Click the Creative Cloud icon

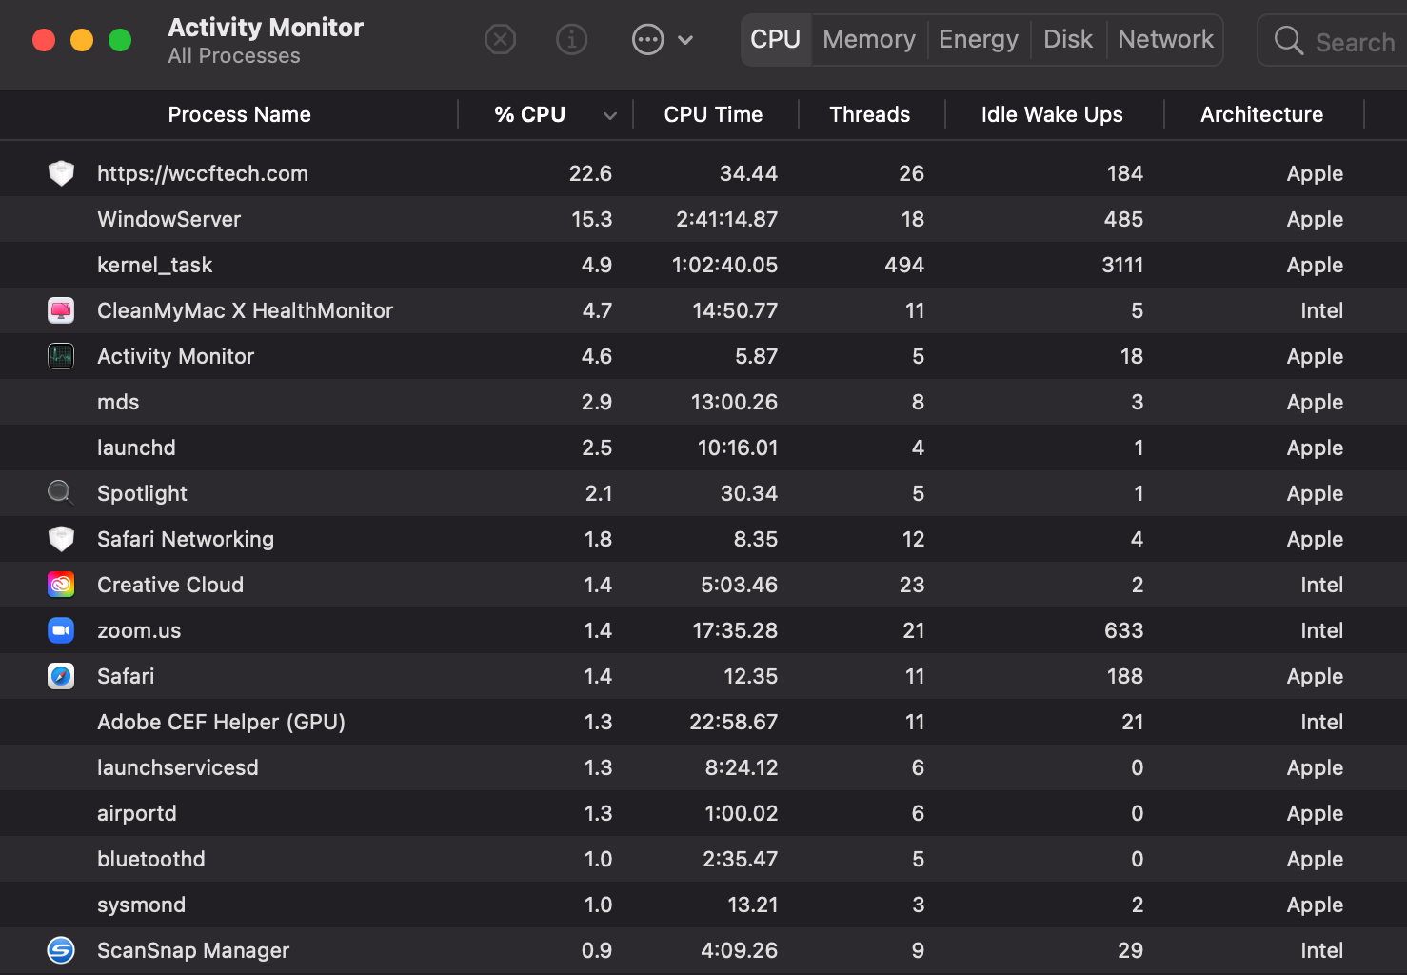click(61, 585)
